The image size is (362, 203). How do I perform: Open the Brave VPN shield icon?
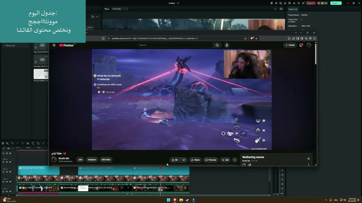pyautogui.click(x=310, y=38)
